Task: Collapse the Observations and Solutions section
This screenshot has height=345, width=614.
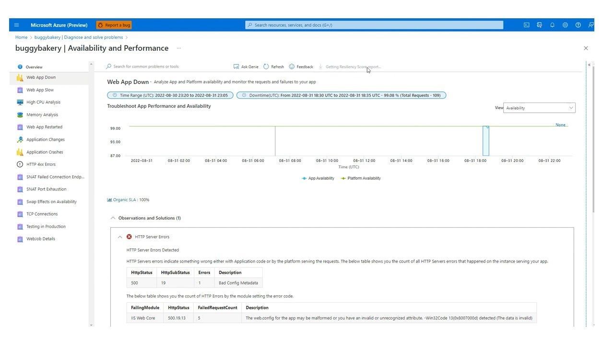Action: click(113, 218)
